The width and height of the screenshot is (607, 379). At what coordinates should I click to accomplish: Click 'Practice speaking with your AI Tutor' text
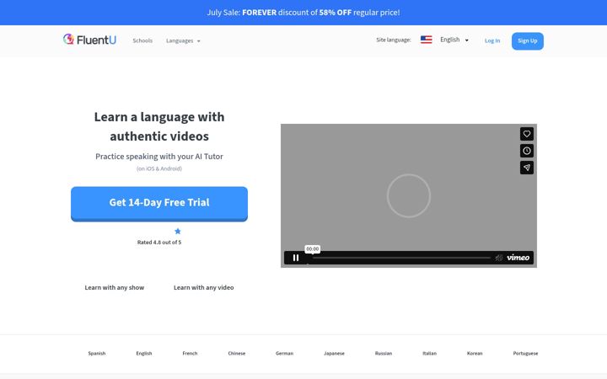(159, 157)
